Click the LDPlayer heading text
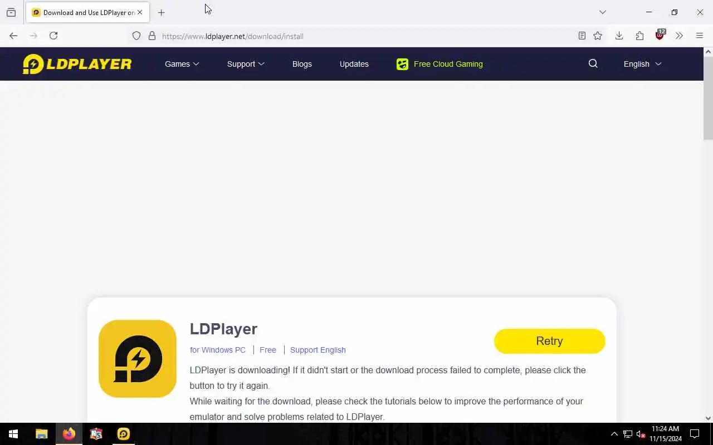 click(x=223, y=329)
